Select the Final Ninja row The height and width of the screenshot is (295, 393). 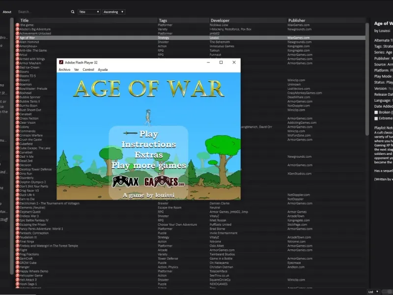(190, 241)
